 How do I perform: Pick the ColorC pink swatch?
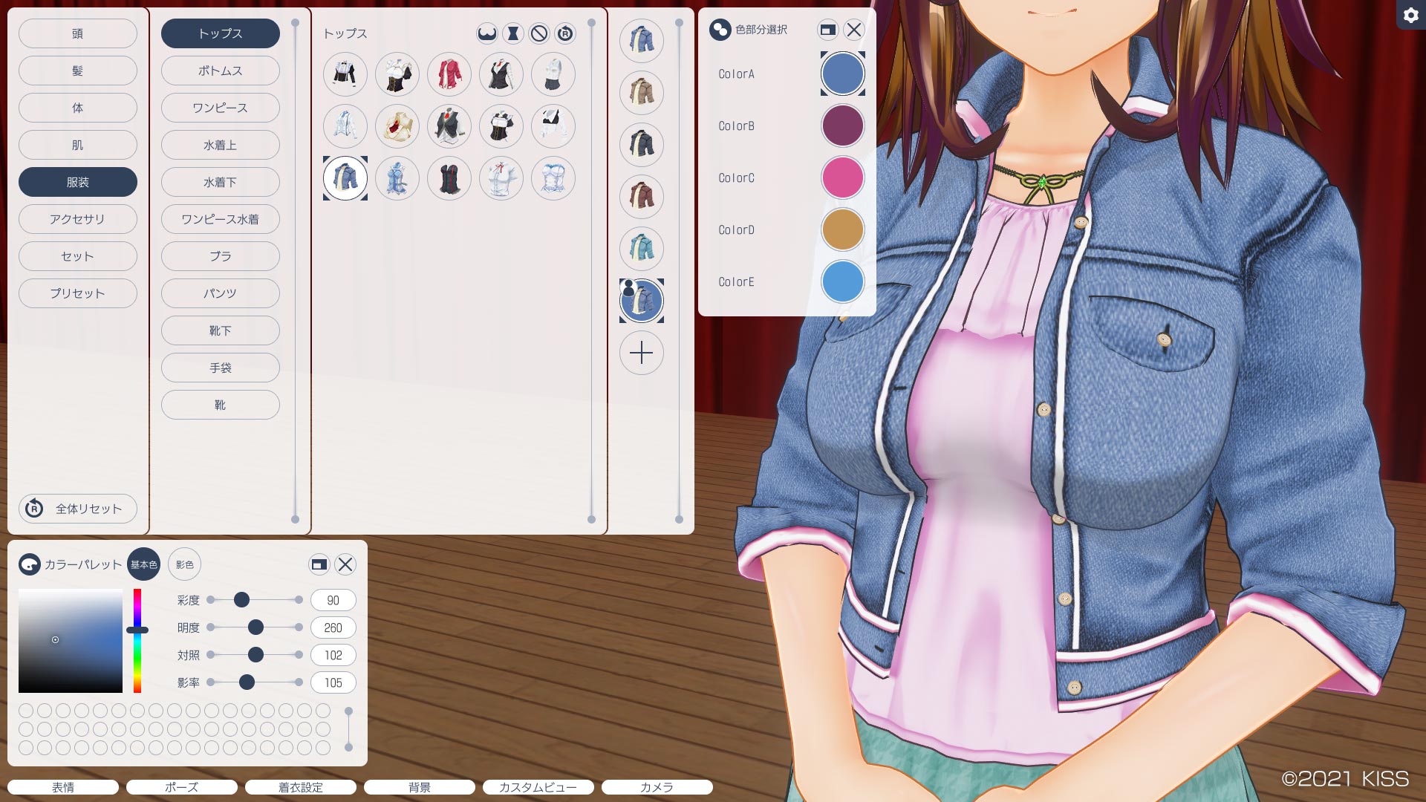[x=843, y=177]
